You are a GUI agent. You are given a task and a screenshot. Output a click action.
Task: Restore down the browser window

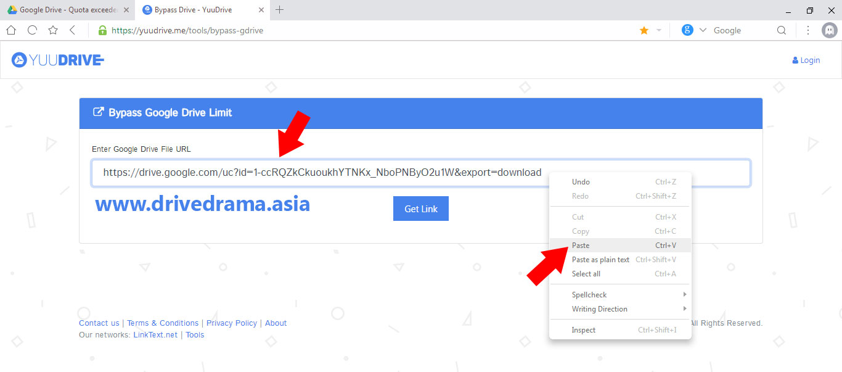(x=809, y=10)
